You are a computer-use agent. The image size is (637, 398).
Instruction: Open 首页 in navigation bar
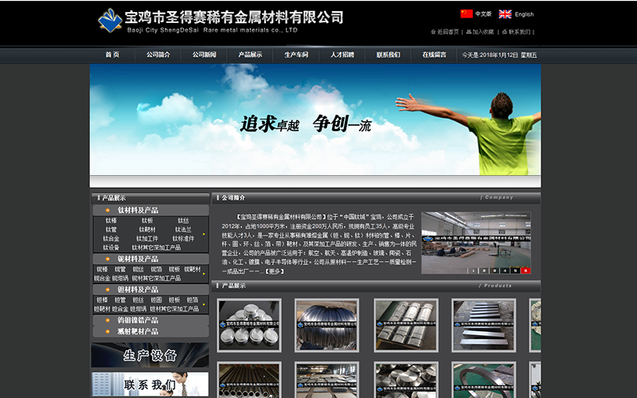point(112,55)
